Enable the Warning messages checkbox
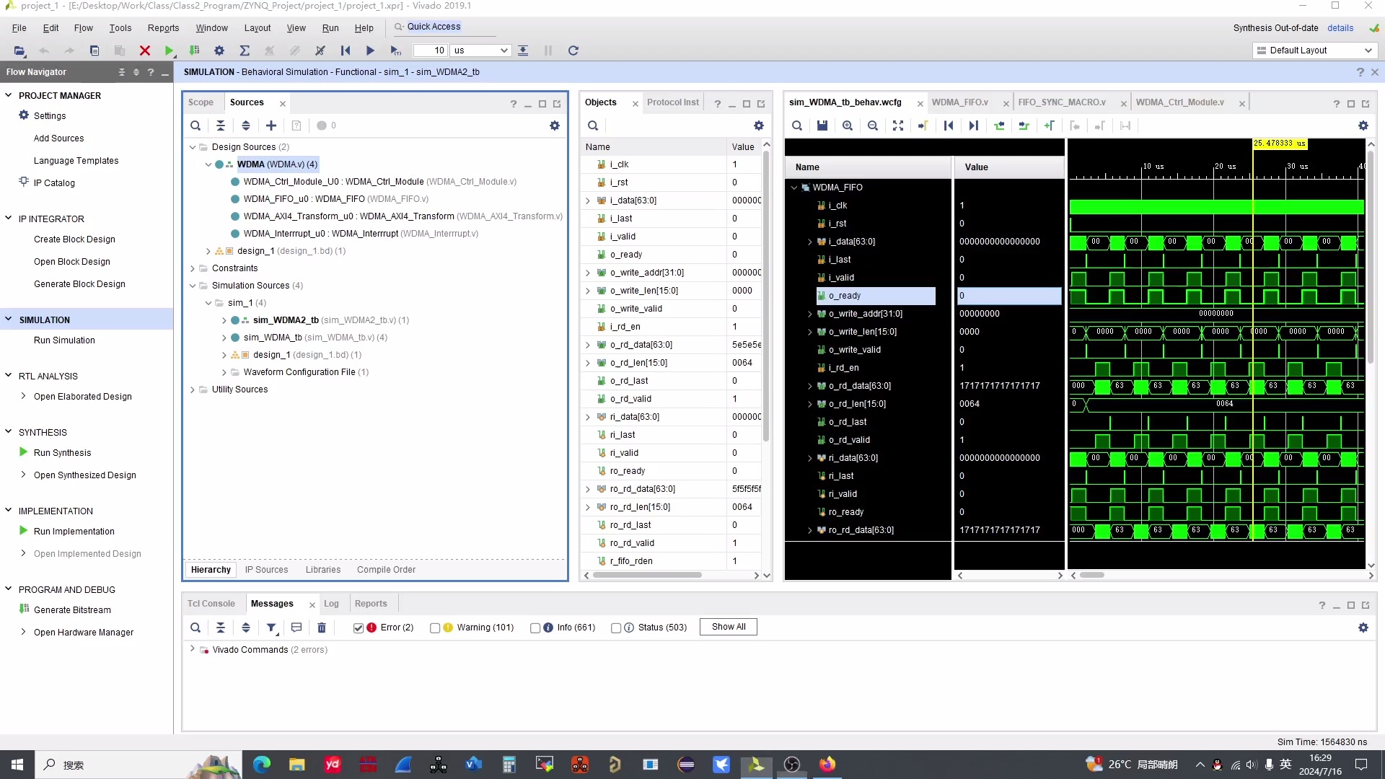Screen dimensions: 1385x779 (x=435, y=628)
